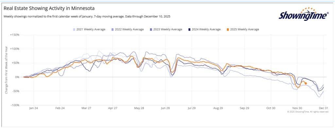Viewport: 335px width, 129px height.
Task: Click the +50% y-axis label
Action: (x=15, y=63)
